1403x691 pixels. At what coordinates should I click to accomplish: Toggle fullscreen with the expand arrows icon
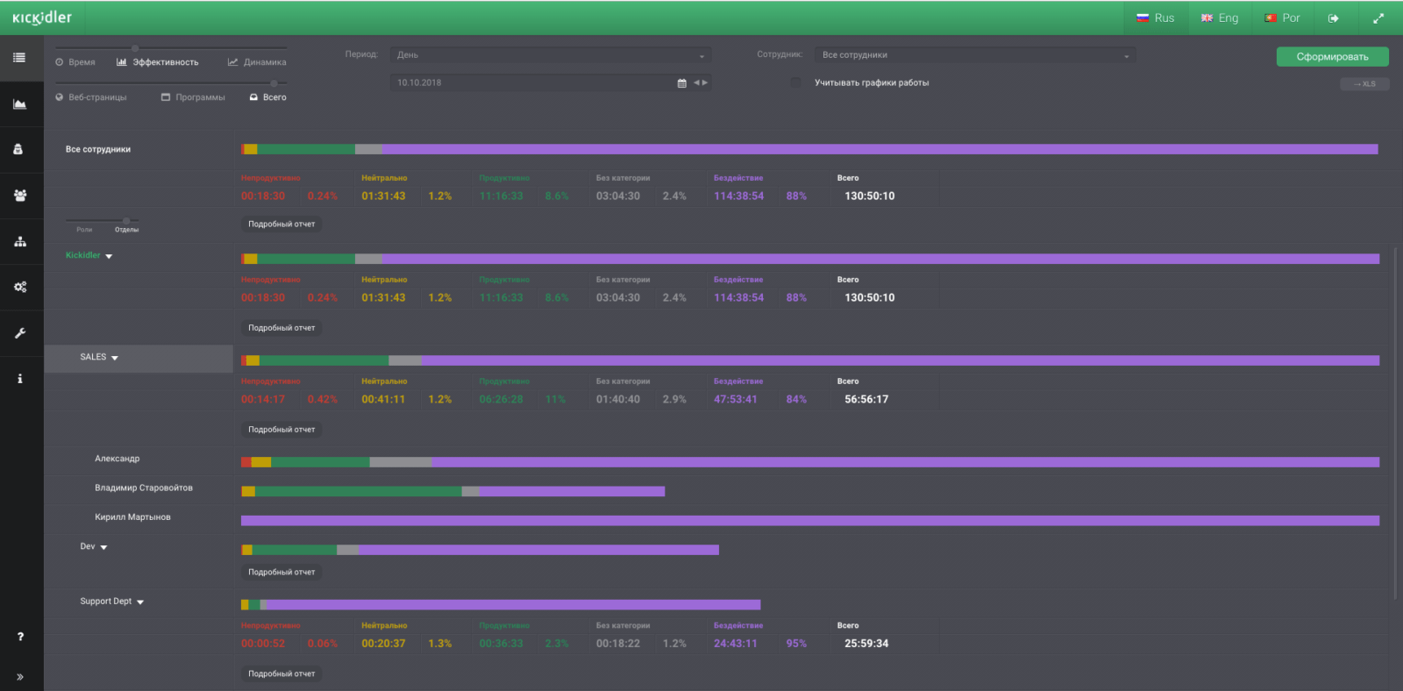pos(1378,18)
